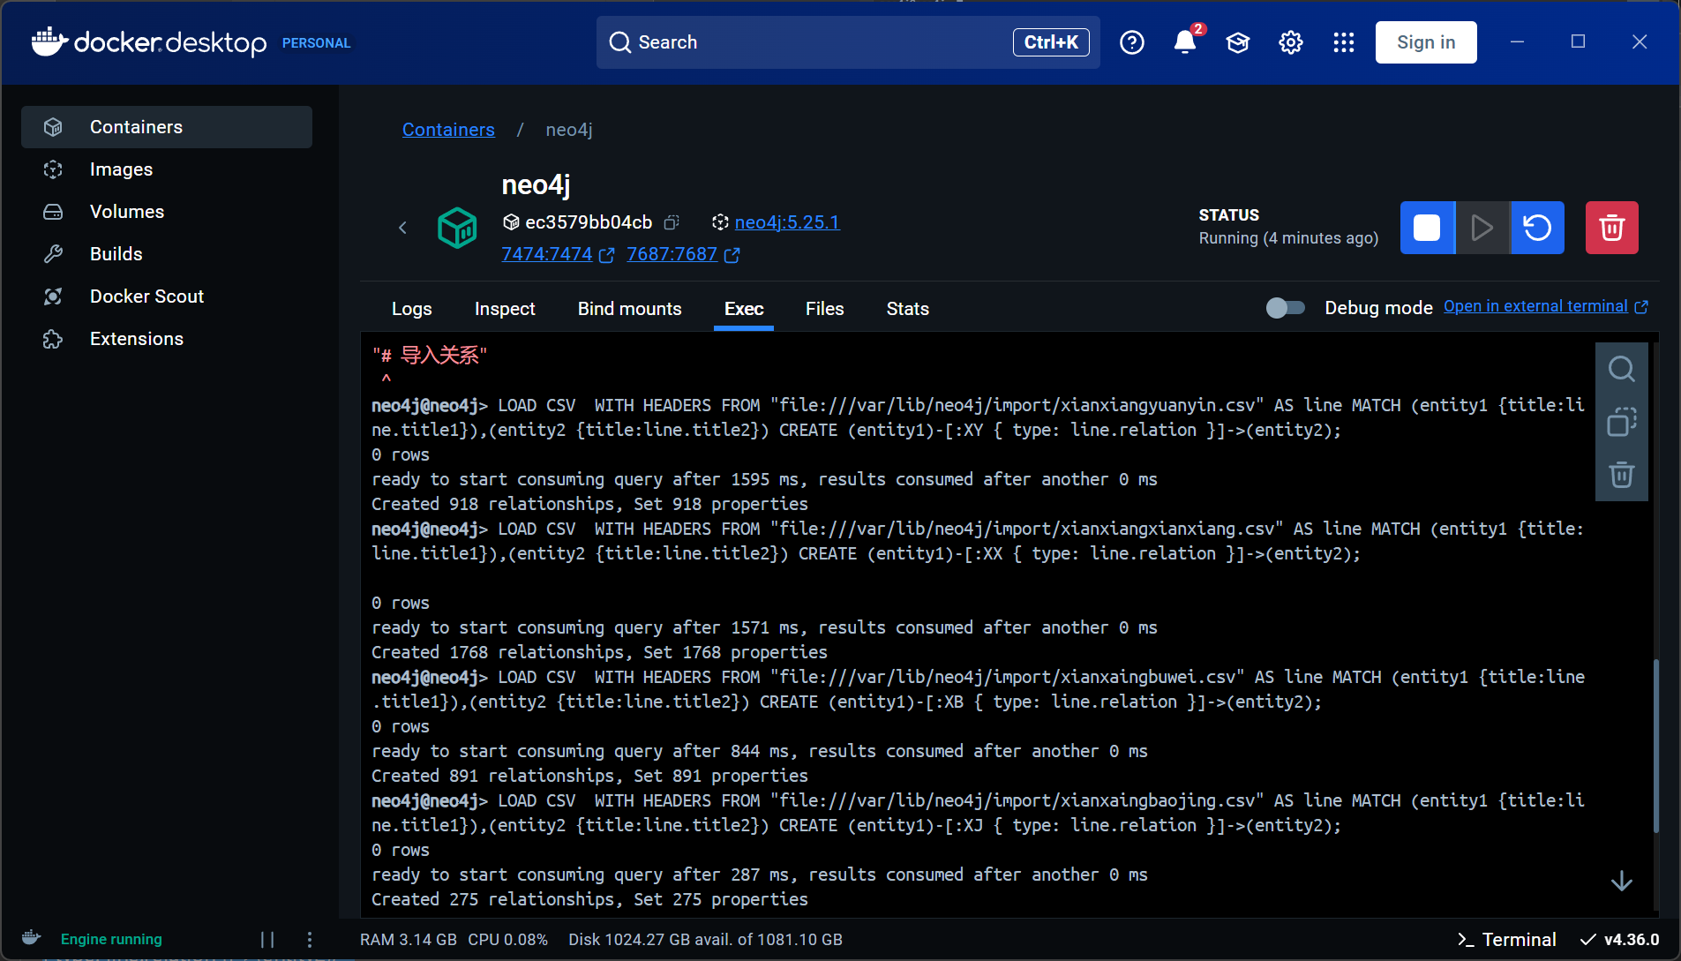This screenshot has height=961, width=1681.
Task: Click 'Created 918 relationships' output line
Action: click(589, 504)
